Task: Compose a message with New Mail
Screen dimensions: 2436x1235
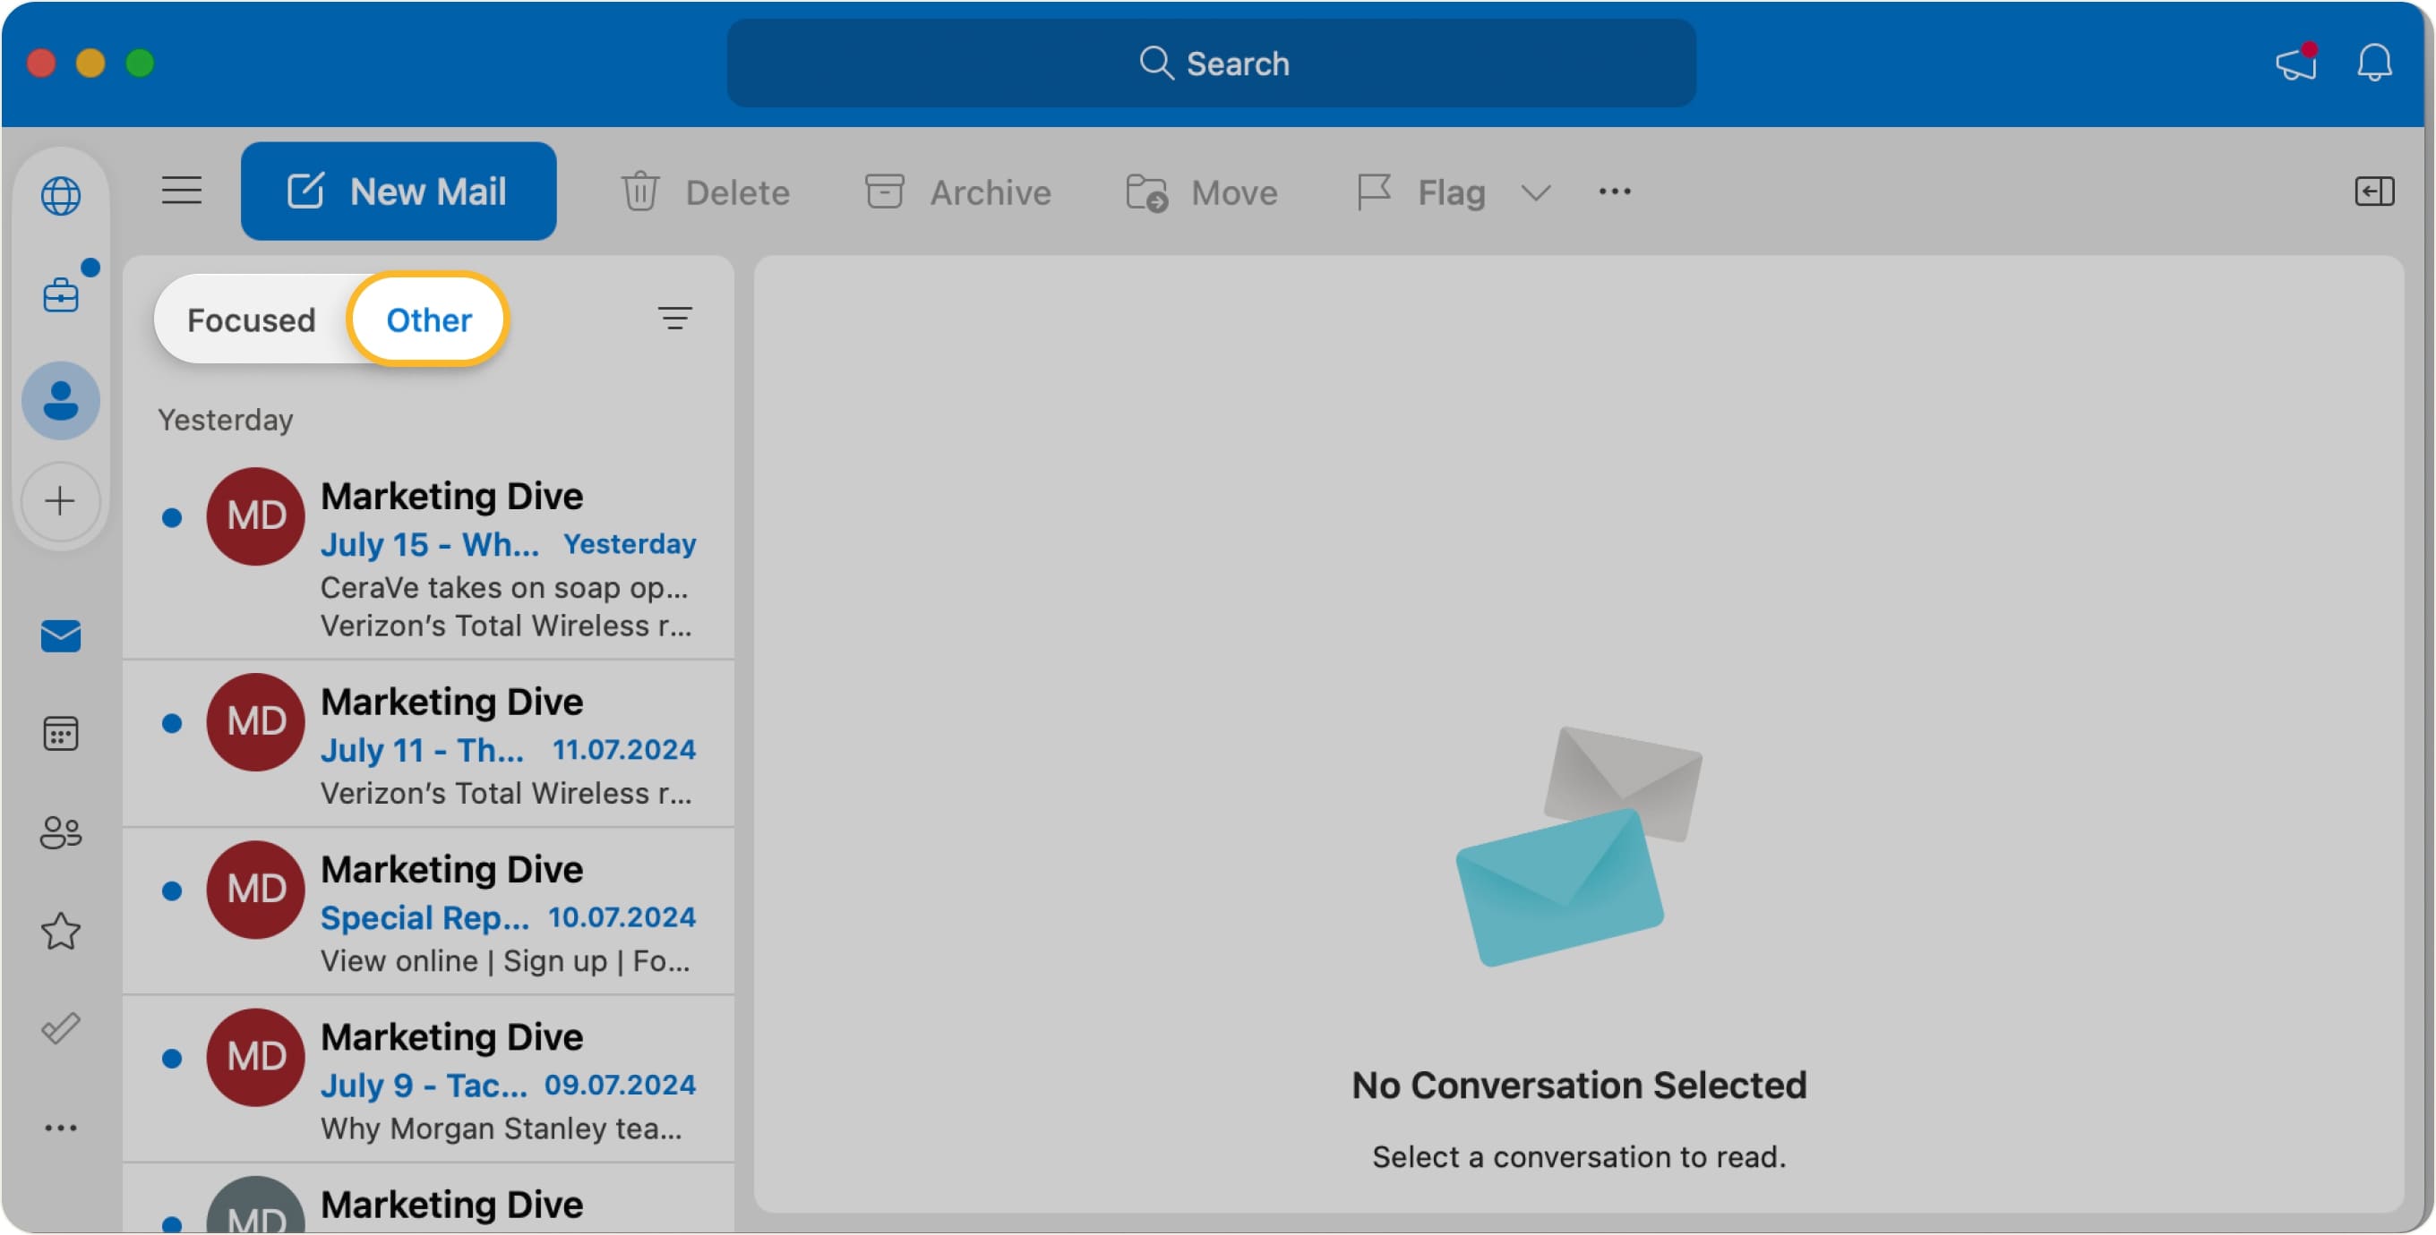Action: pos(399,191)
